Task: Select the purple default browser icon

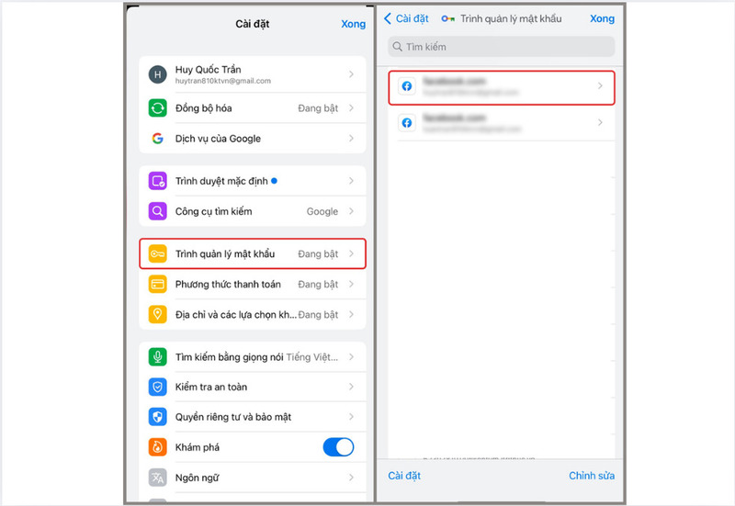Action: click(157, 181)
